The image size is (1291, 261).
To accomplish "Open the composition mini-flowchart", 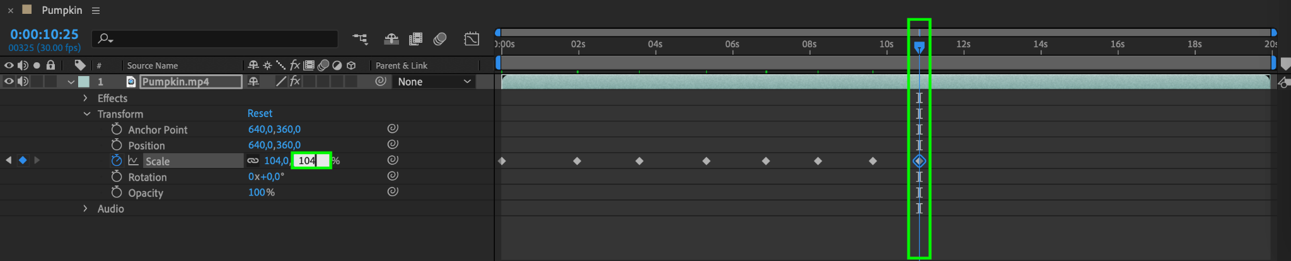I will coord(360,39).
